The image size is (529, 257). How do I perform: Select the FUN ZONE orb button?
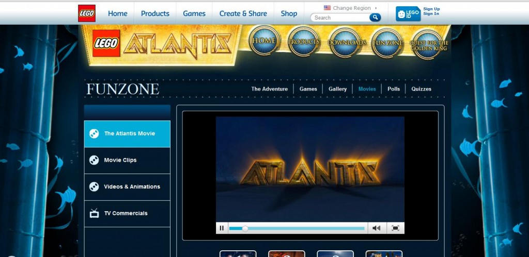point(387,43)
